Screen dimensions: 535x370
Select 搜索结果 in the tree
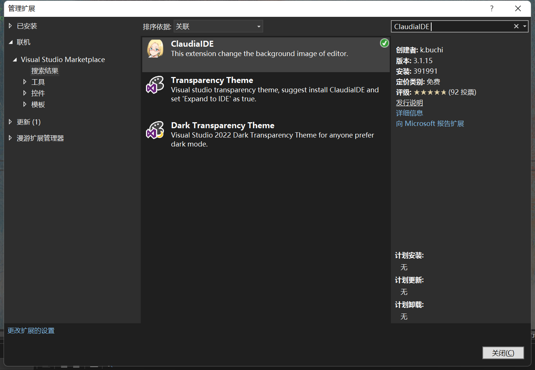pos(45,71)
